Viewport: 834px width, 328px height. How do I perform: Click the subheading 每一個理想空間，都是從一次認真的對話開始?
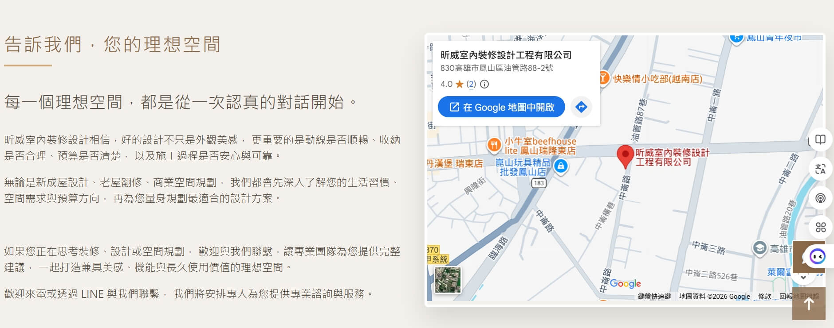181,102
